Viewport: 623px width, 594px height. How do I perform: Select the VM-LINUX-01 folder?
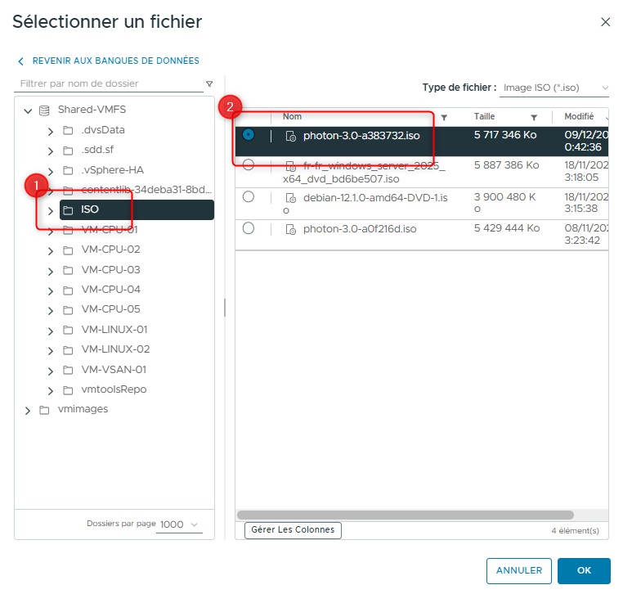(x=114, y=330)
